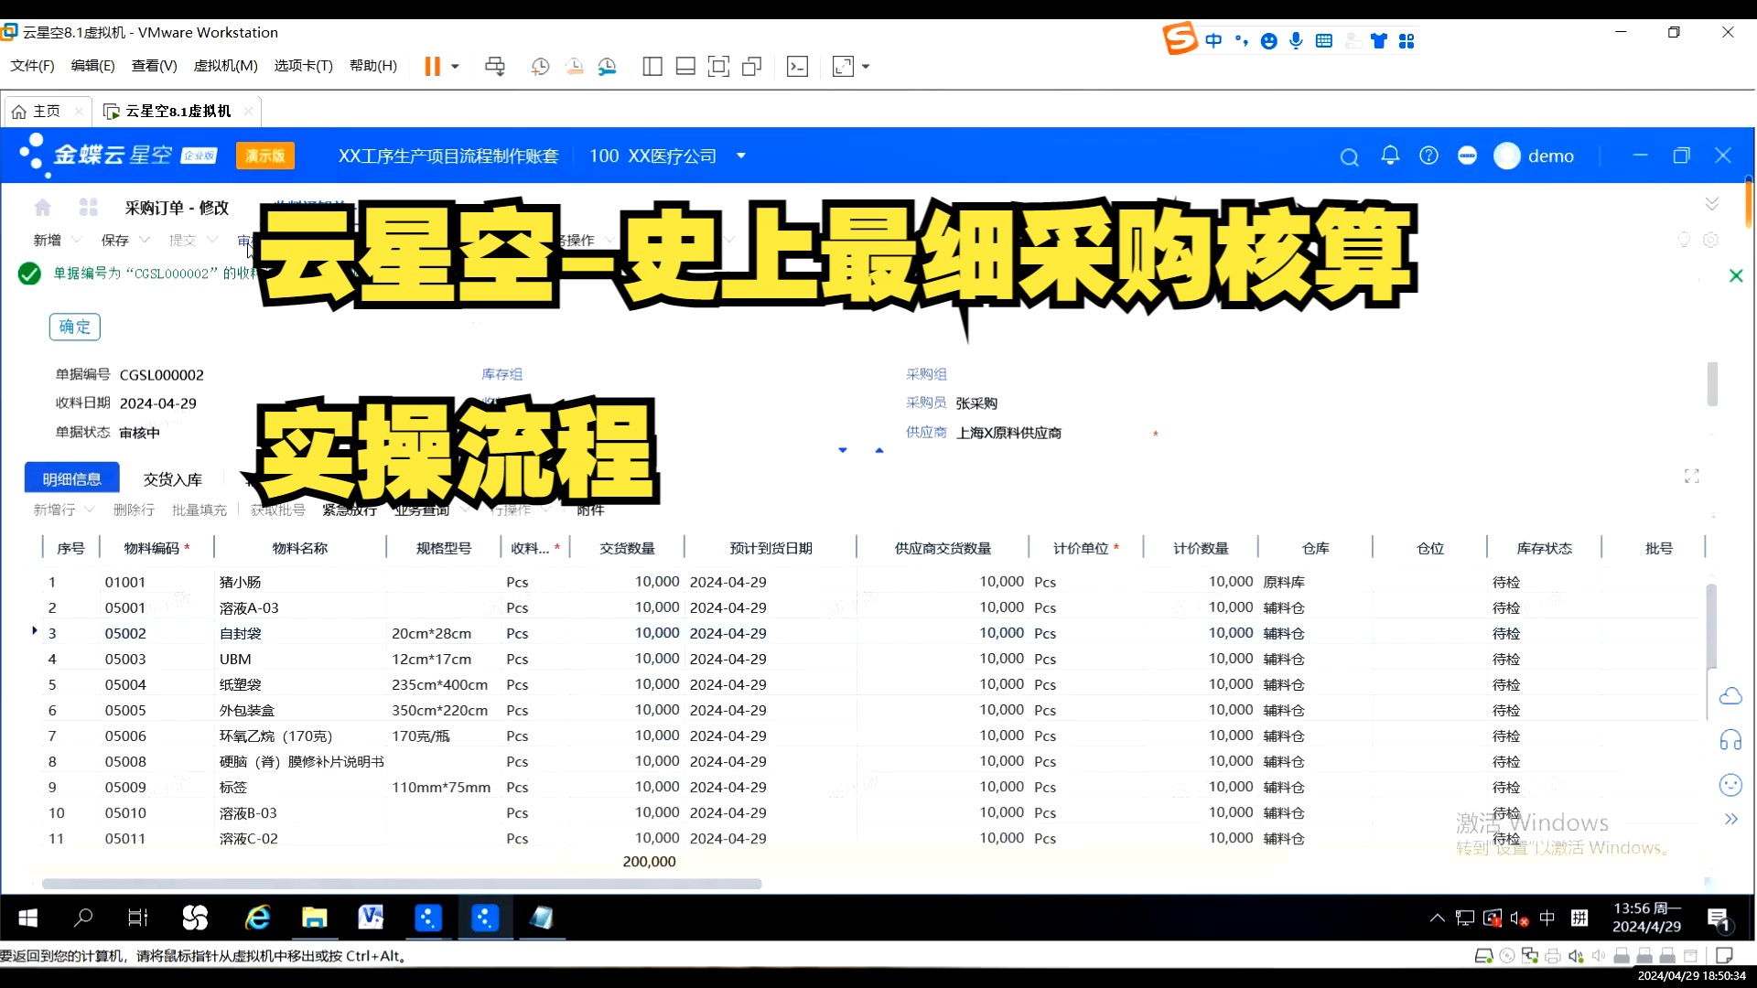Screen dimensions: 1757x988
Task: Switch to the 明细信息 tab
Action: 71,478
